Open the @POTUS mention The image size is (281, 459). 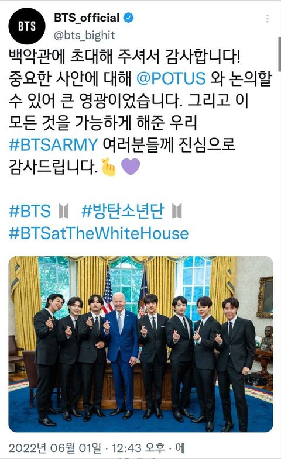171,78
